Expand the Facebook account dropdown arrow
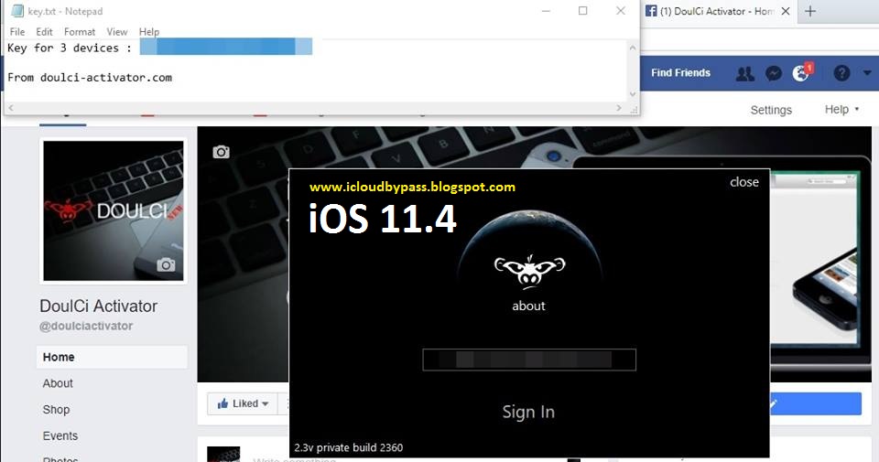The height and width of the screenshot is (462, 879). tap(867, 73)
